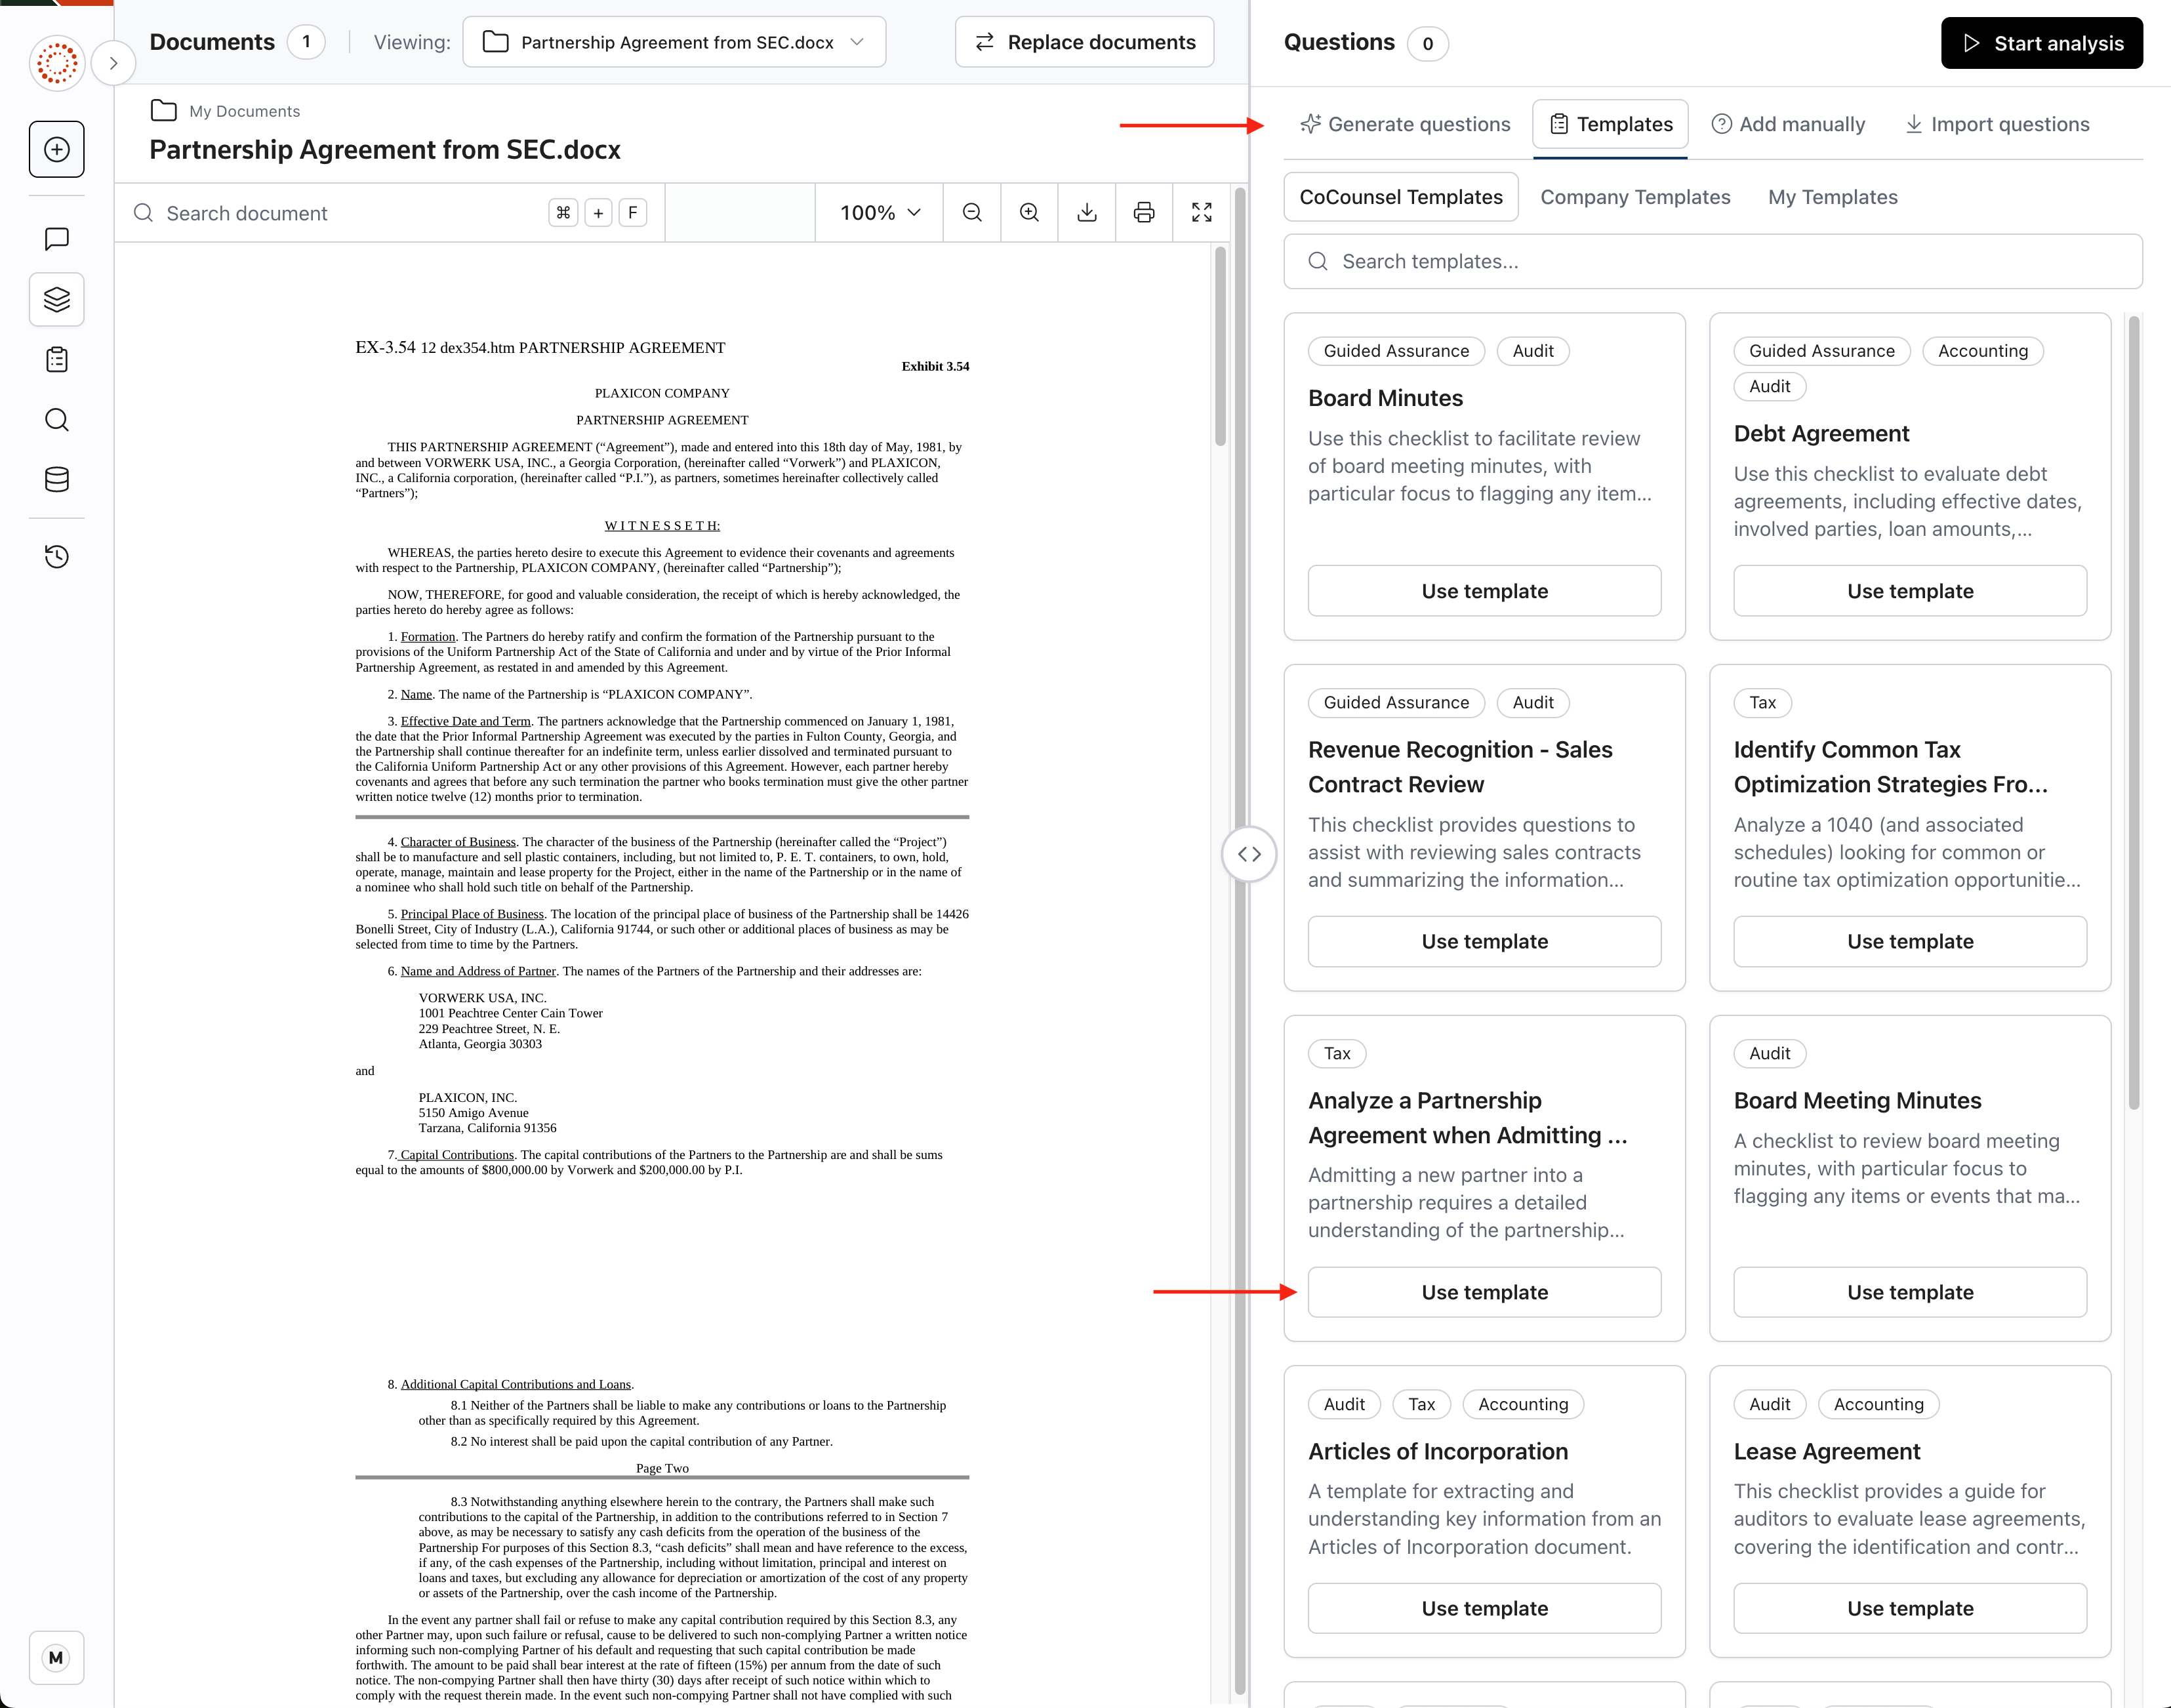Open the history clock icon in the sidebar
The height and width of the screenshot is (1708, 2171).
[57, 557]
